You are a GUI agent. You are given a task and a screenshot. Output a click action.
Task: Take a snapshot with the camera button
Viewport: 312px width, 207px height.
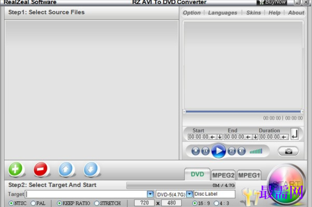(x=288, y=151)
